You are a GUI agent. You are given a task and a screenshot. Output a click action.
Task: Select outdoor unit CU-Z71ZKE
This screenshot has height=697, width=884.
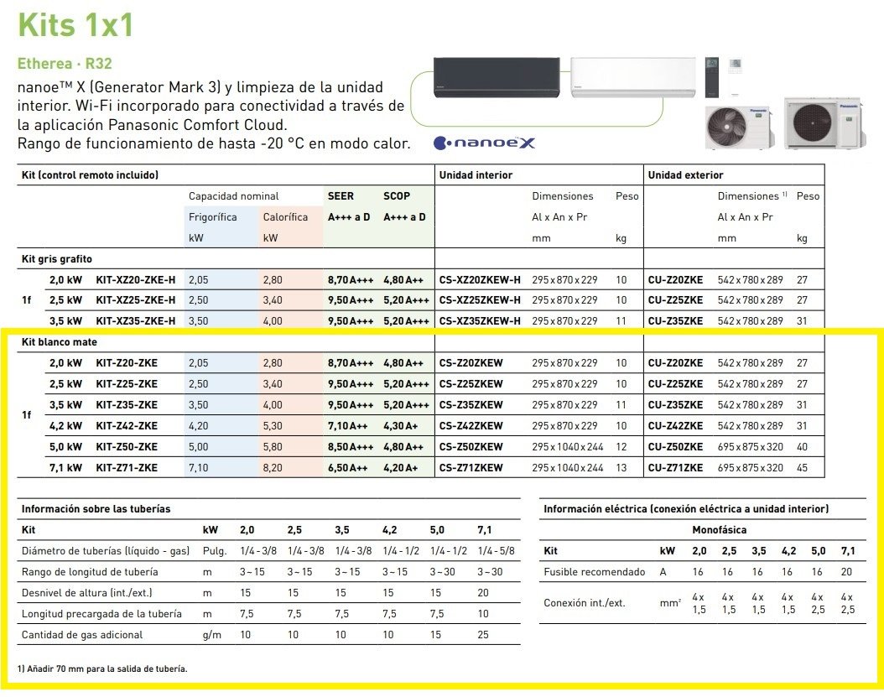[675, 467]
